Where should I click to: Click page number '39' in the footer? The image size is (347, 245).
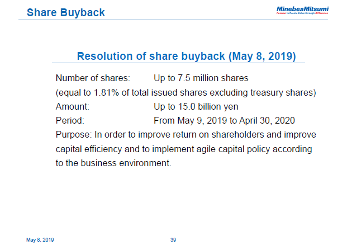[x=173, y=239]
